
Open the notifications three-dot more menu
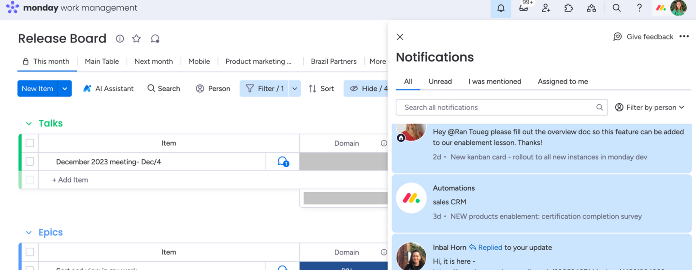click(x=684, y=37)
